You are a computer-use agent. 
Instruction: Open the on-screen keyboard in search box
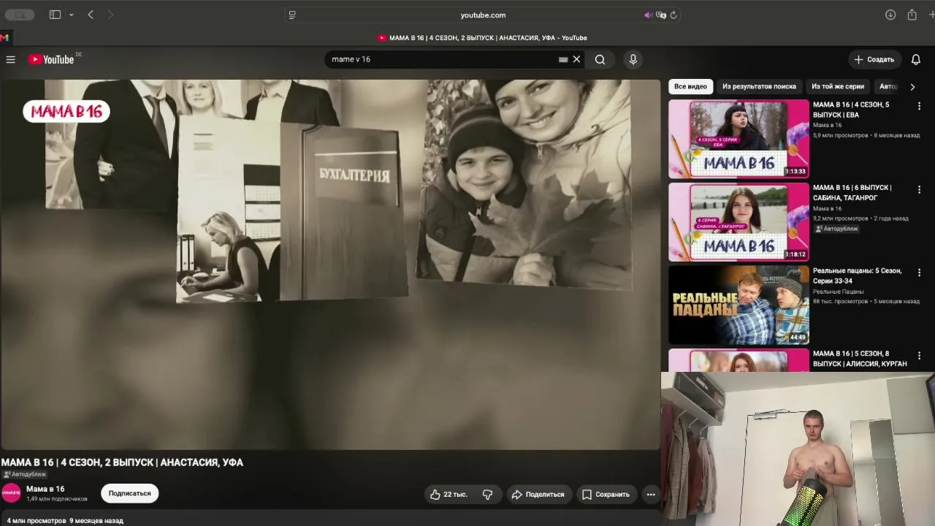563,59
